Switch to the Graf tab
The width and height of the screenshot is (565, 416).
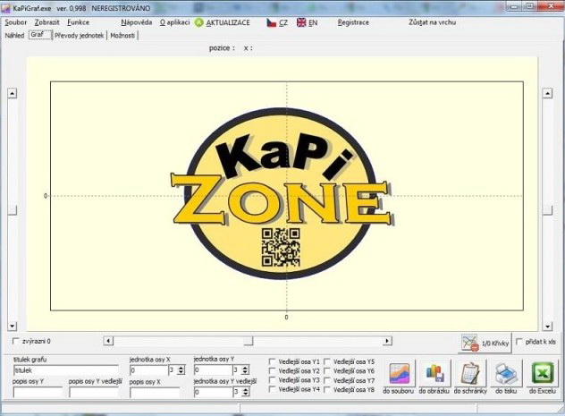click(39, 35)
